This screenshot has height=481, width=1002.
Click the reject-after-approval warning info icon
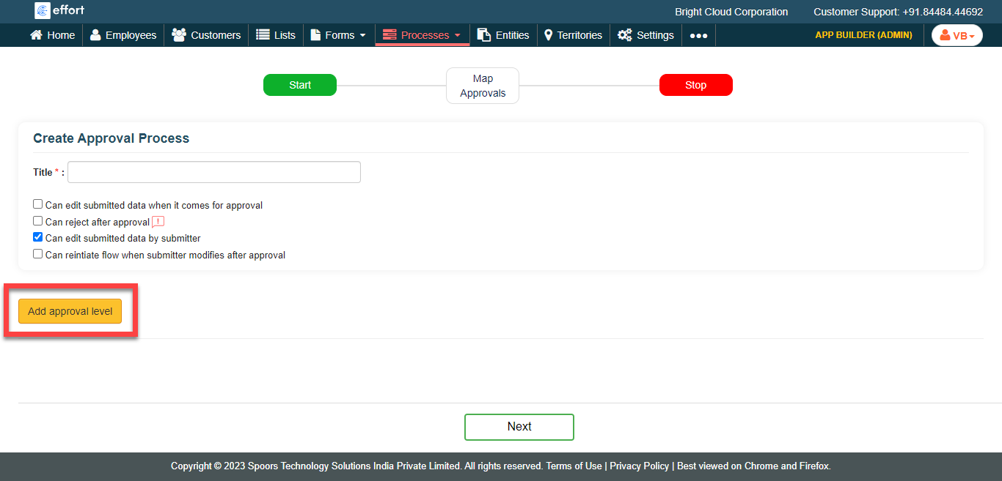click(158, 222)
